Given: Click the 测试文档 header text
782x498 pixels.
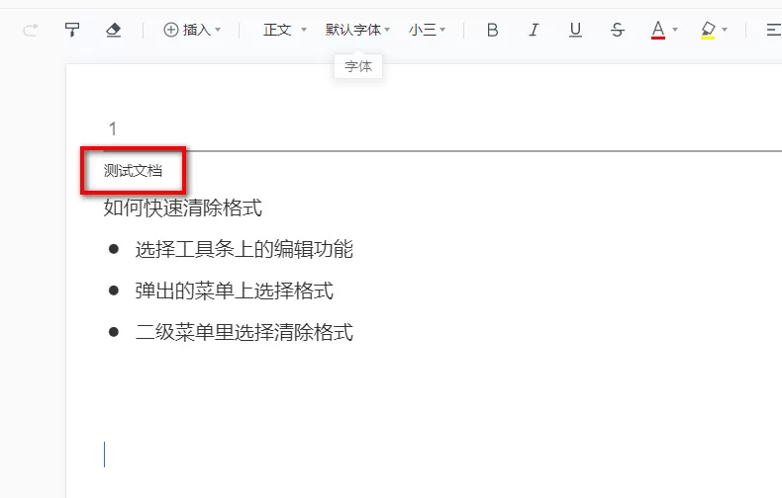Looking at the screenshot, I should (133, 171).
